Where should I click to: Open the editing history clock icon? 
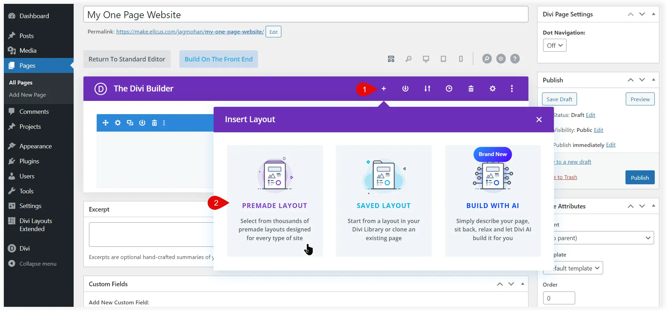pos(449,89)
